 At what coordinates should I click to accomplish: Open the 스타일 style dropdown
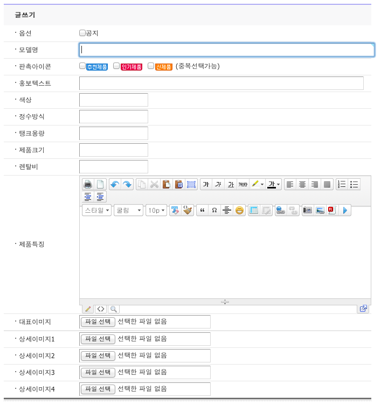(97, 211)
